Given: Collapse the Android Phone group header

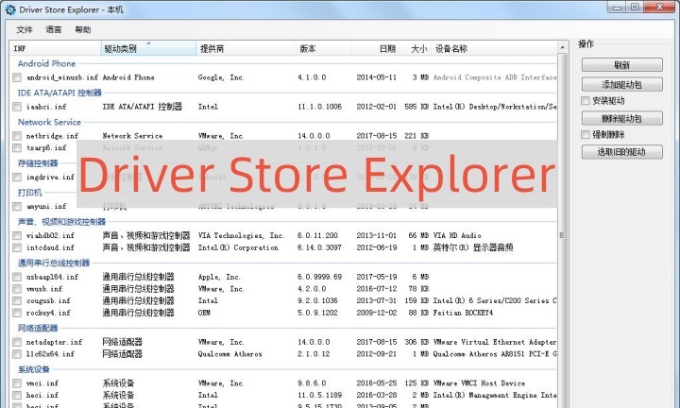Looking at the screenshot, I should coord(46,63).
